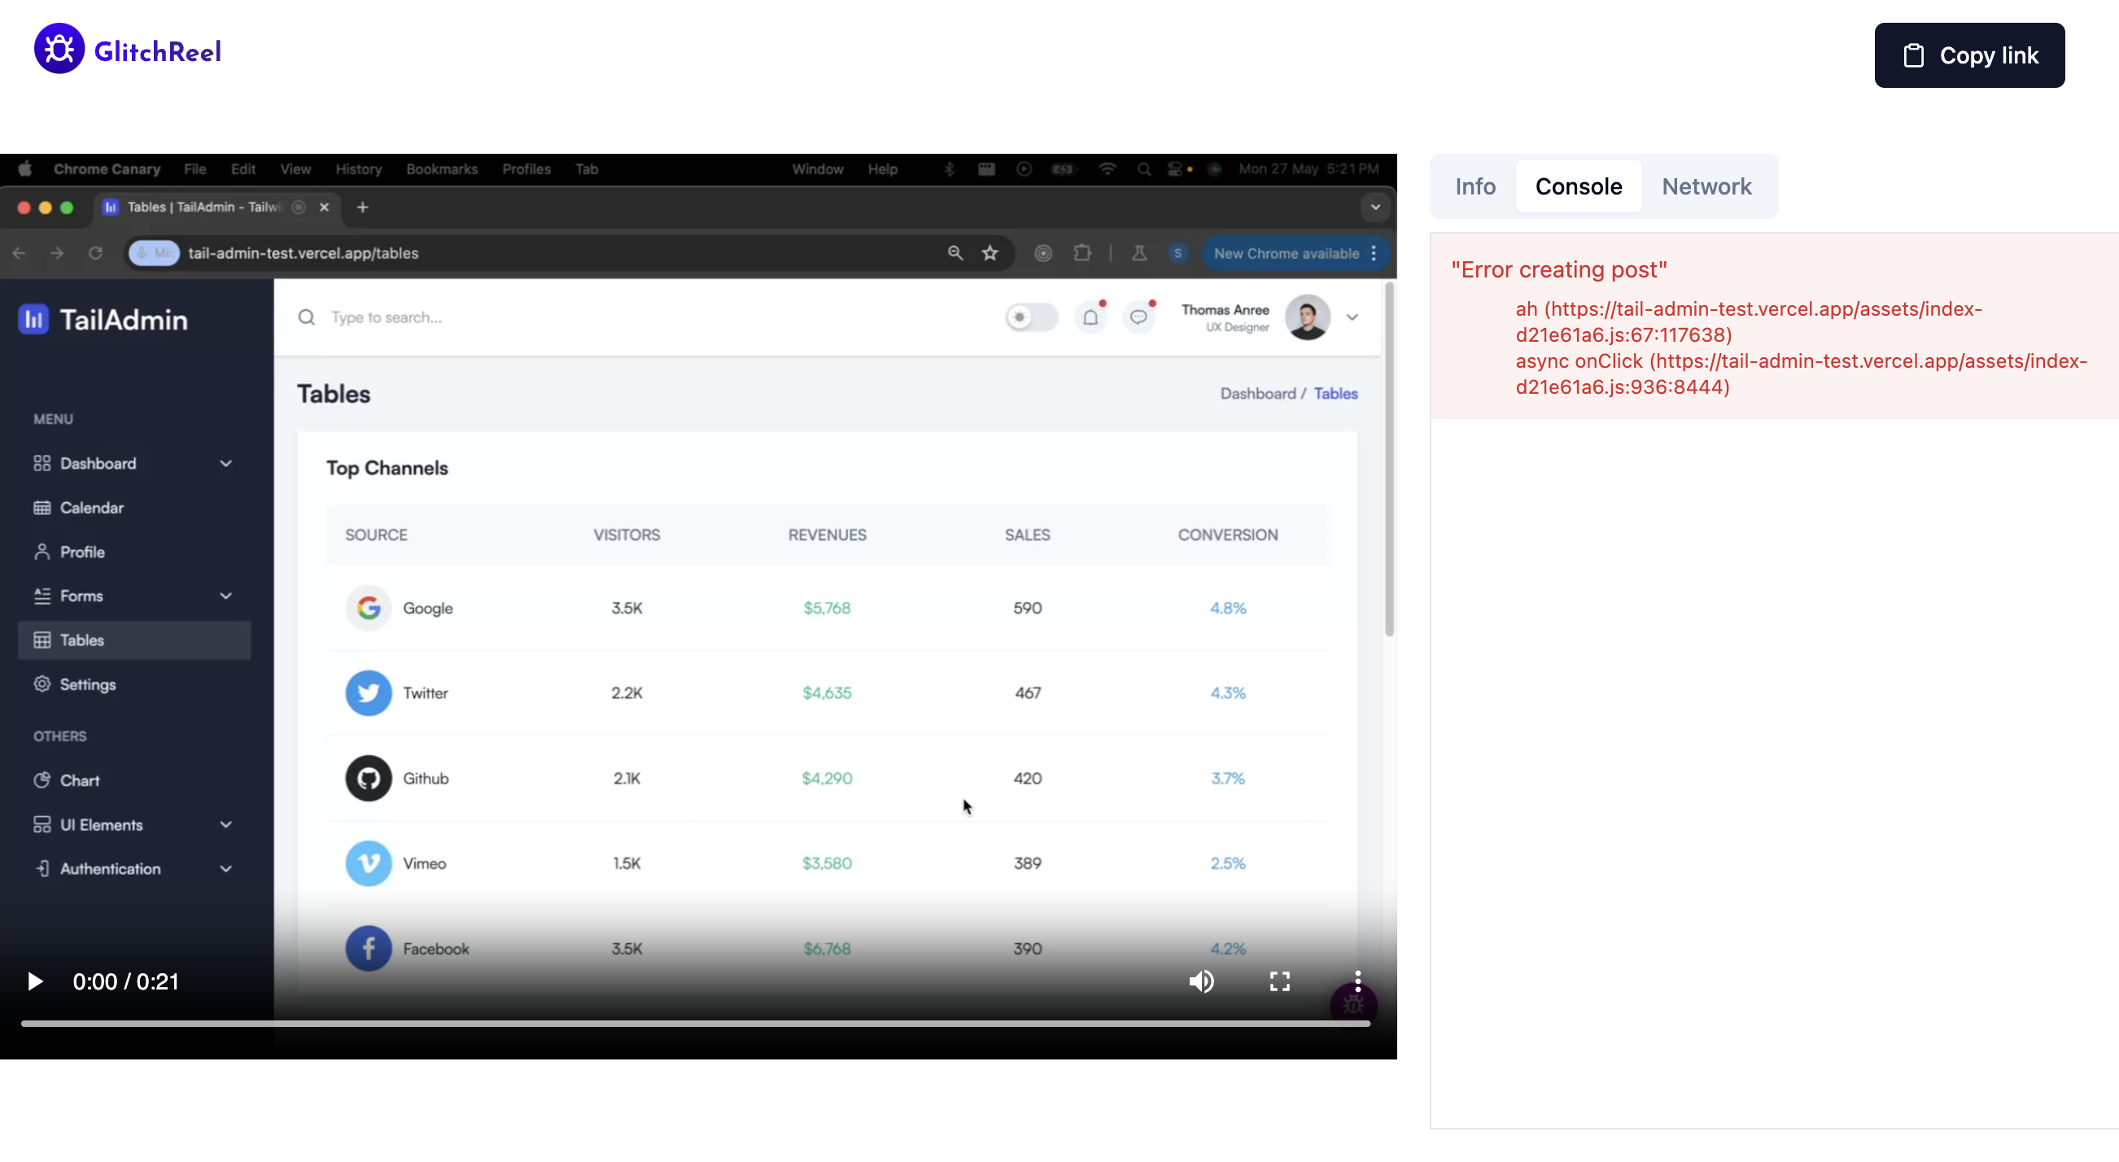Image resolution: width=2119 pixels, height=1162 pixels.
Task: Click the GlitchReel bug logo icon
Action: [59, 50]
